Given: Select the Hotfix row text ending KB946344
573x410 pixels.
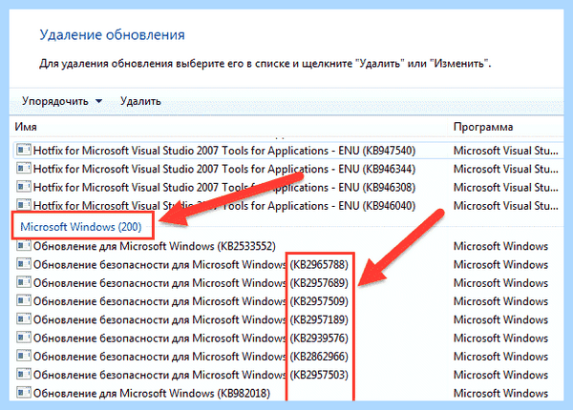Looking at the screenshot, I should 224,170.
